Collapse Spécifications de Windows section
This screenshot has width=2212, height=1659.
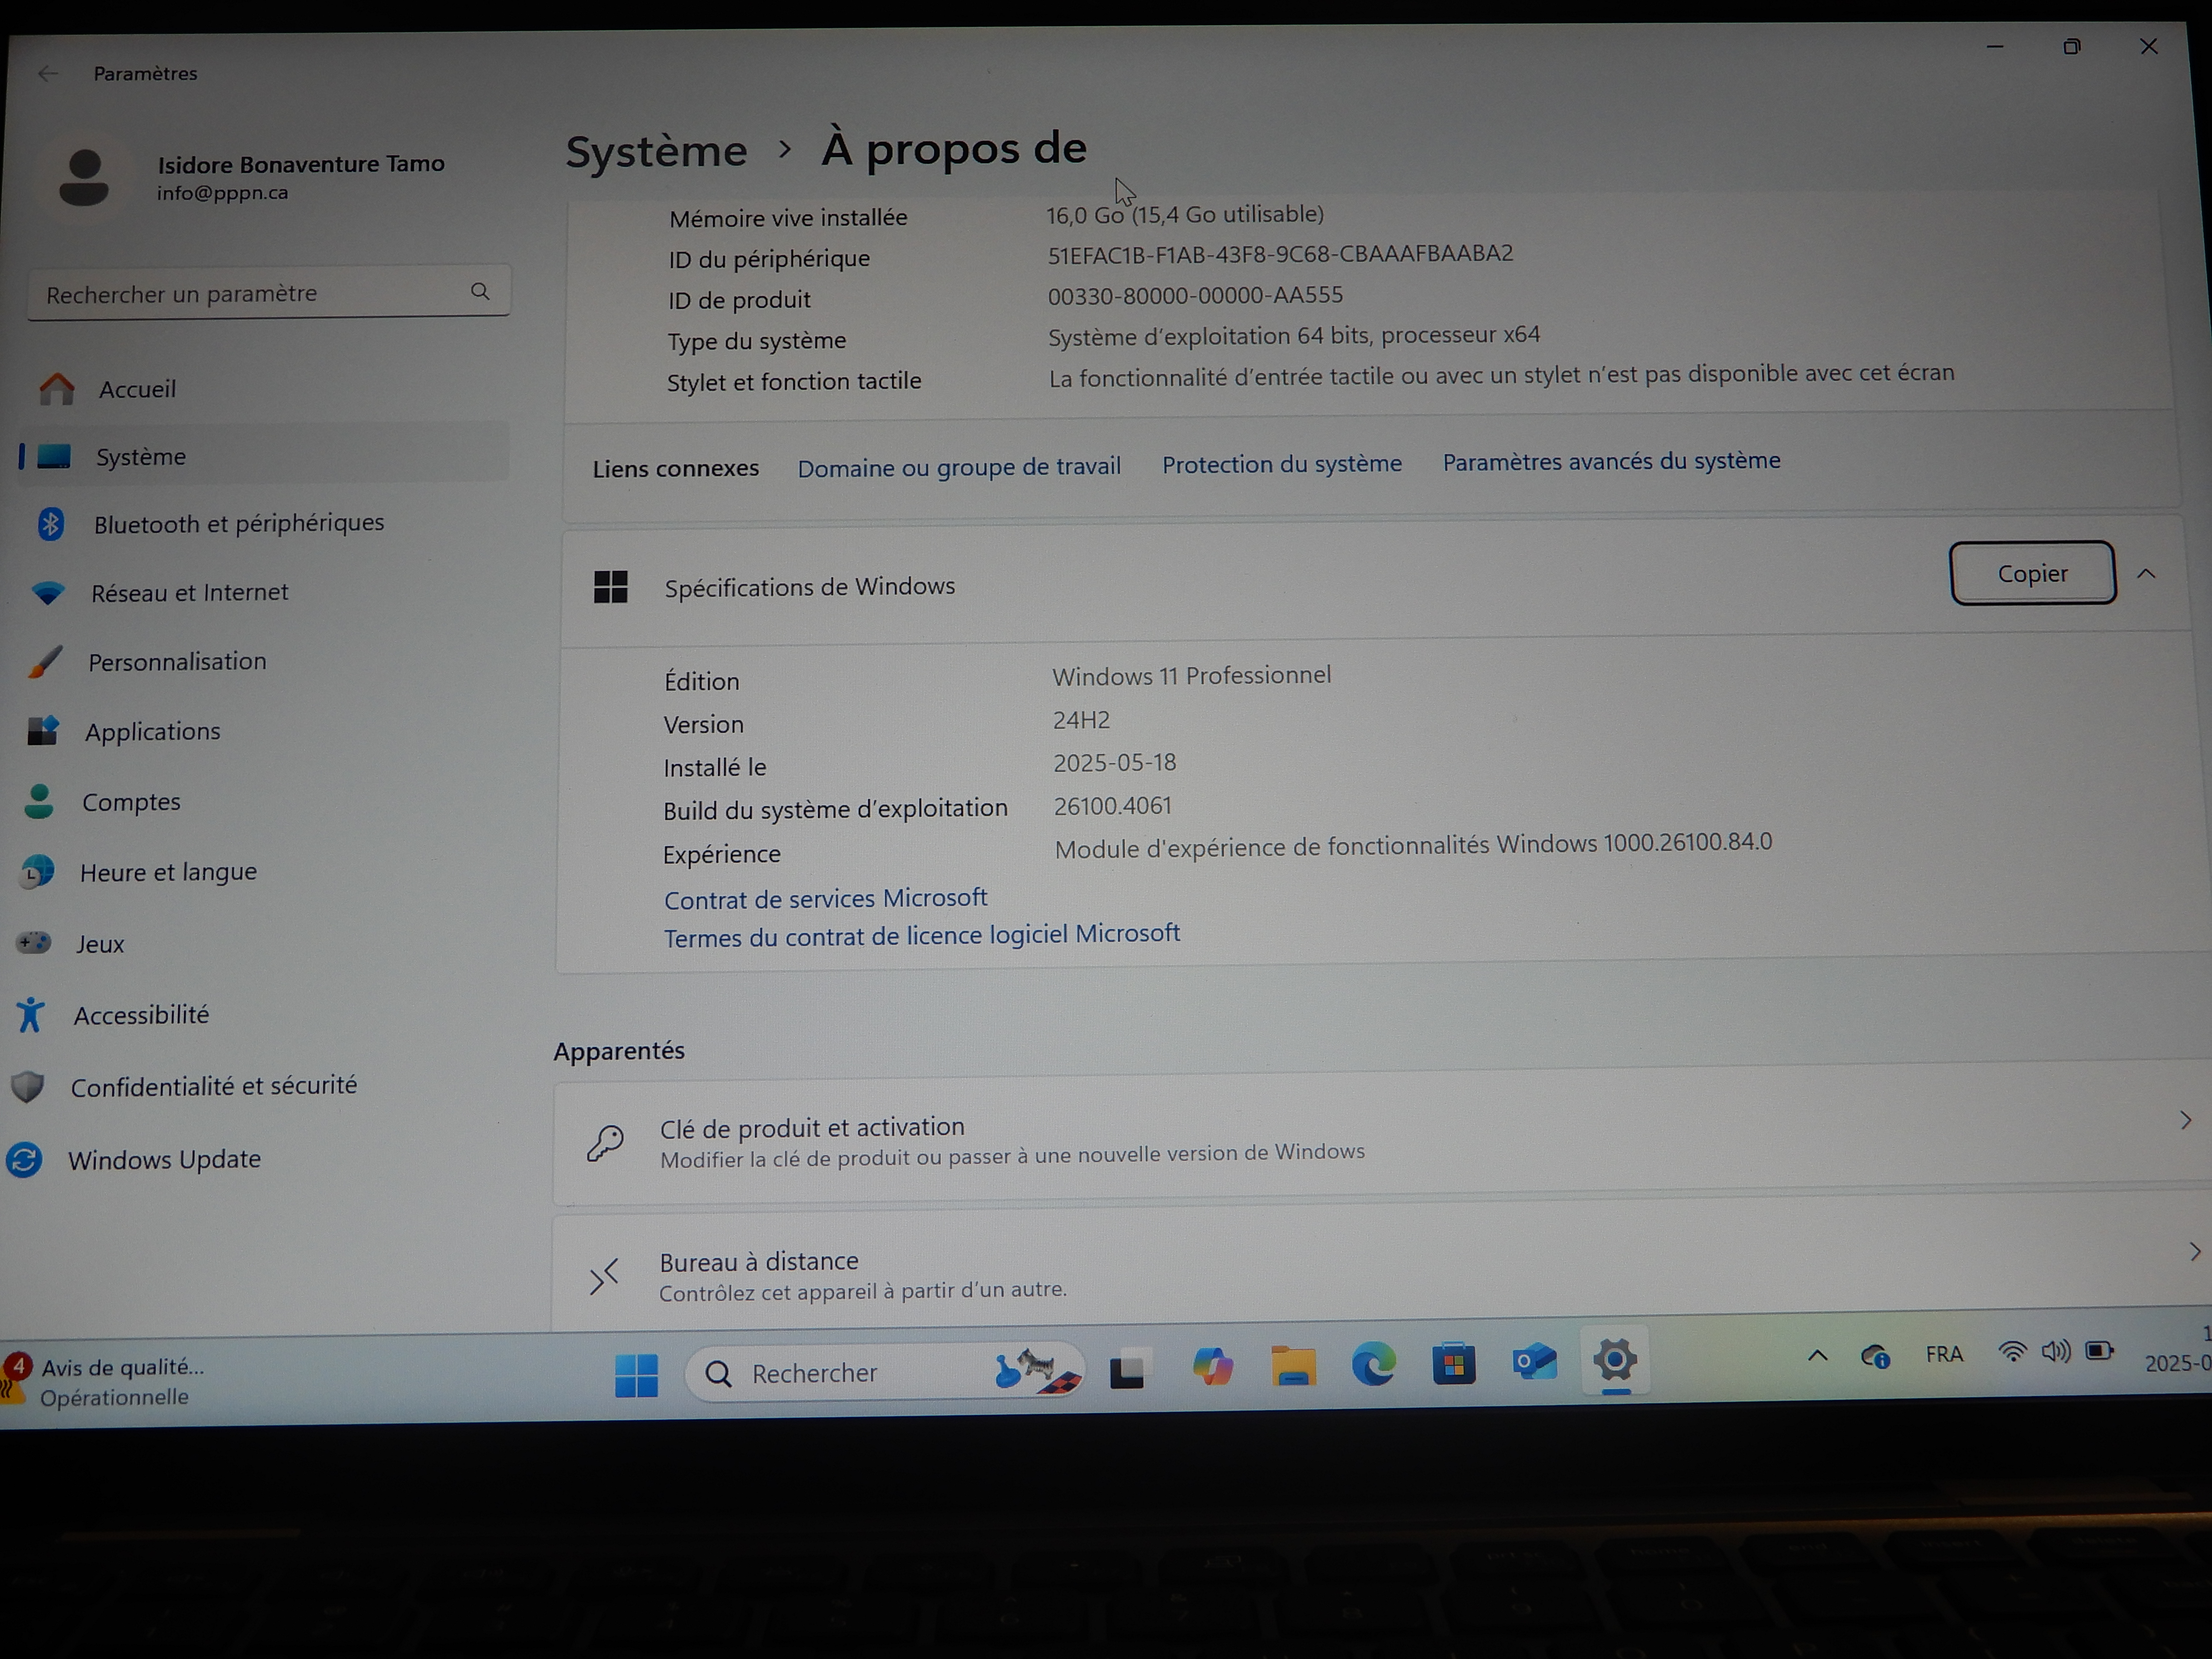(x=2146, y=573)
